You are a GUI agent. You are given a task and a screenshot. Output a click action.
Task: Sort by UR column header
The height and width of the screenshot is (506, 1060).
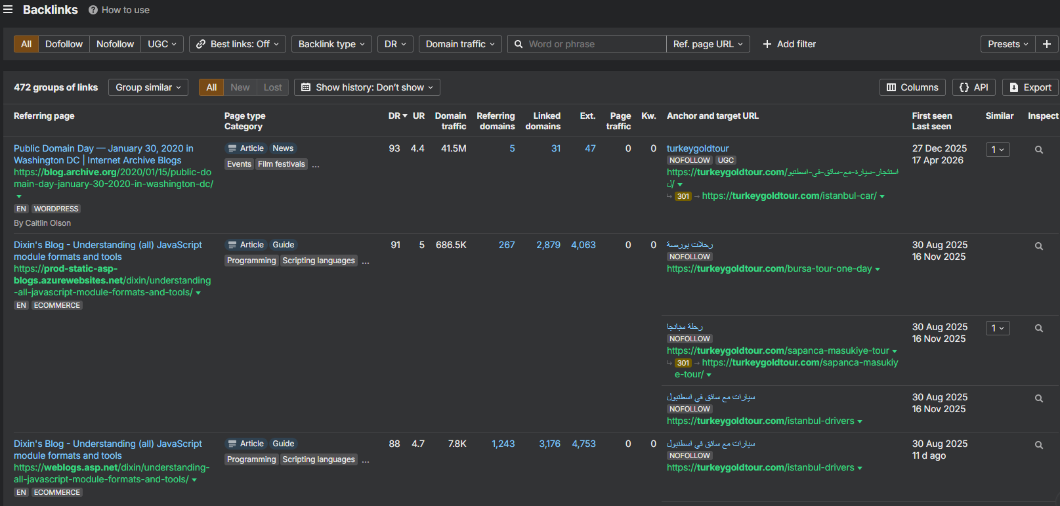coord(419,116)
